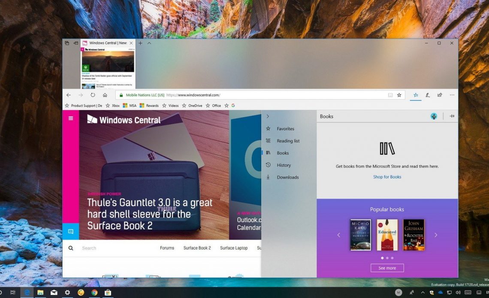Expand the hub navigation pane arrow
489x298 pixels.
point(268,116)
